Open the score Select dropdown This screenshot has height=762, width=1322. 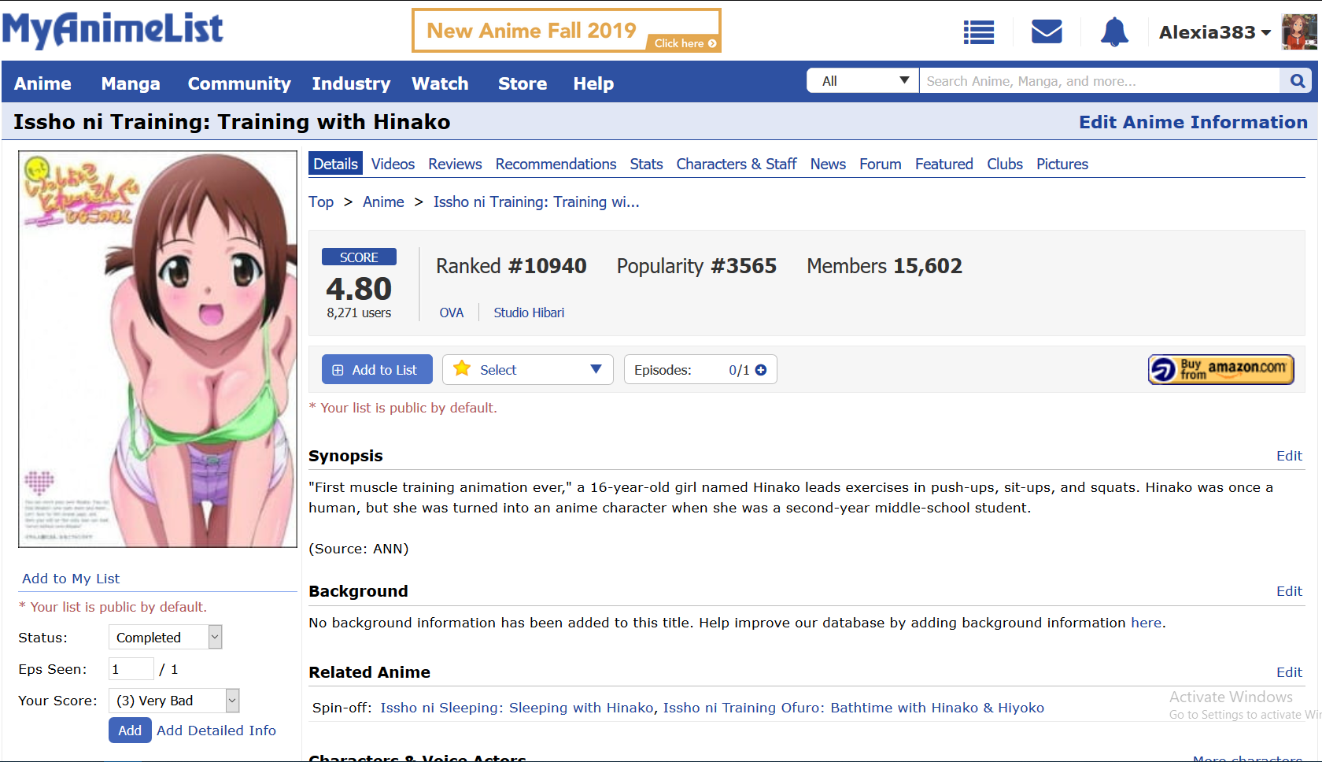(x=527, y=370)
